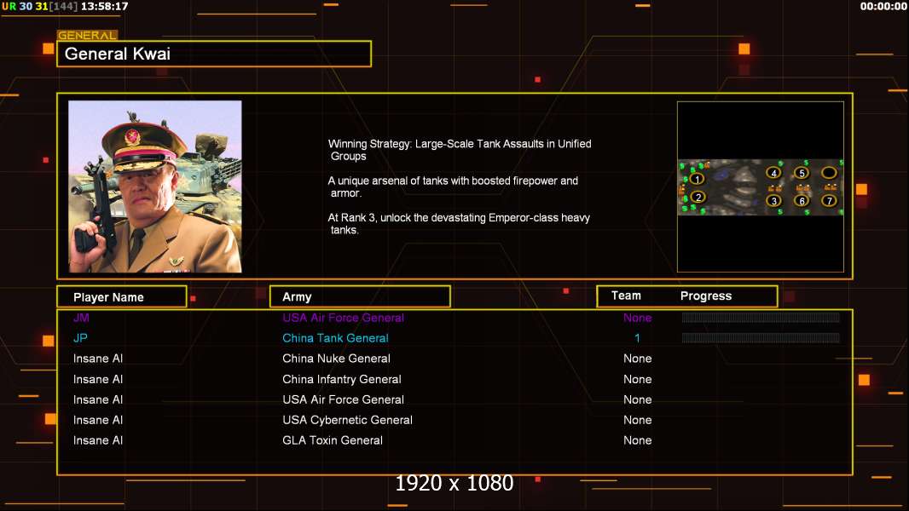Click the 'At Rank 3' Emperor-class tanks text
909x511 pixels.
click(459, 224)
